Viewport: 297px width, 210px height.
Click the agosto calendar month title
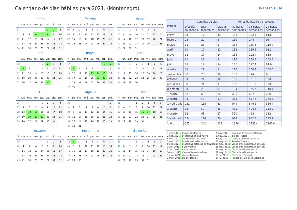coord(90,92)
